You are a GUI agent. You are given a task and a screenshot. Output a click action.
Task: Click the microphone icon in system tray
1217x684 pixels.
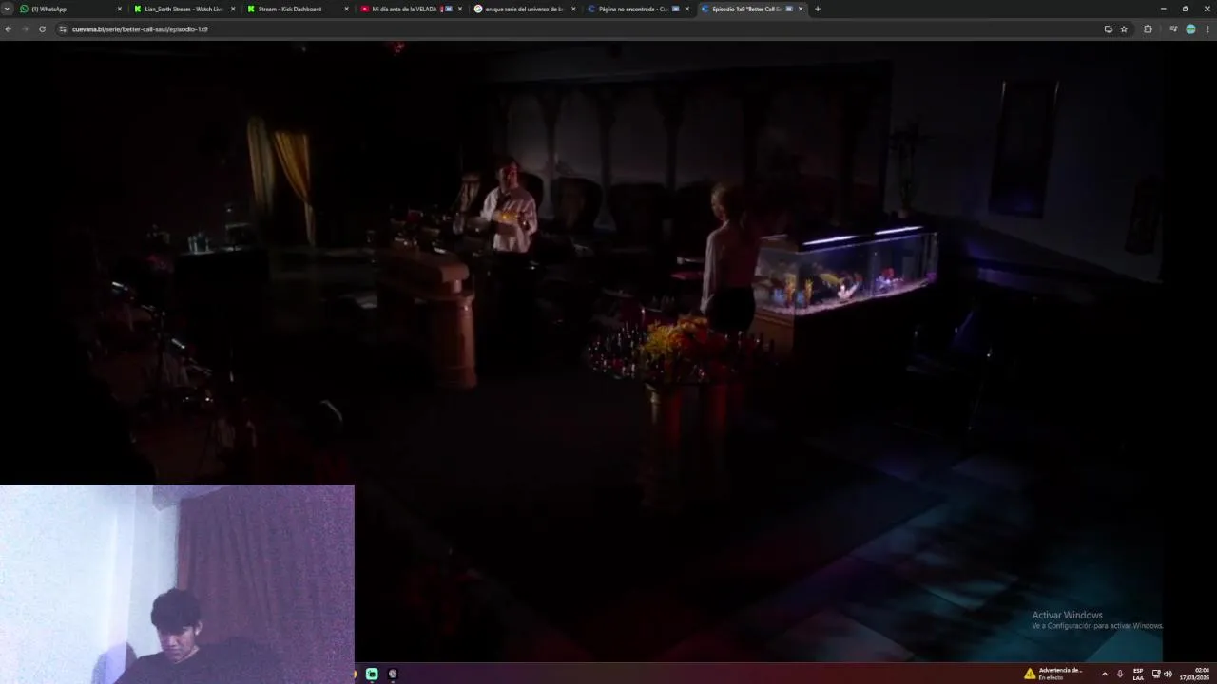coord(1120,674)
